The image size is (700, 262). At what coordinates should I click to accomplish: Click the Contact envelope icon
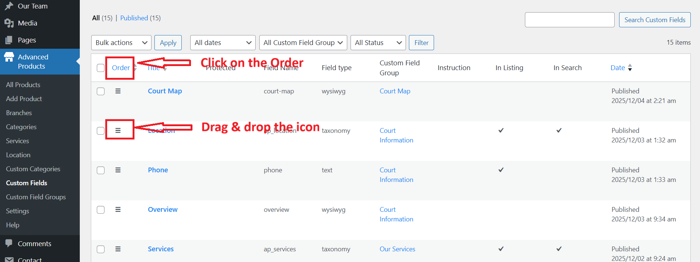point(9,260)
